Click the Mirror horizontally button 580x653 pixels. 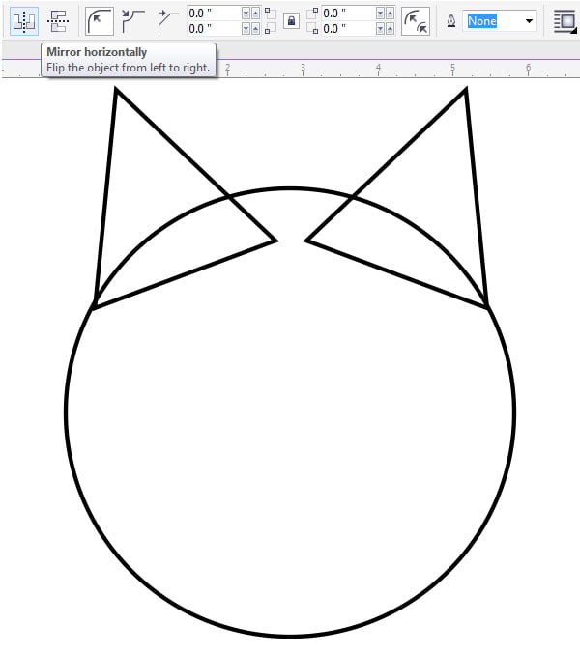(24, 21)
